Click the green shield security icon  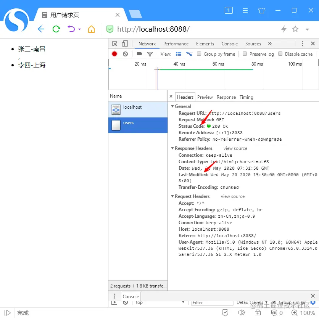coord(110,29)
